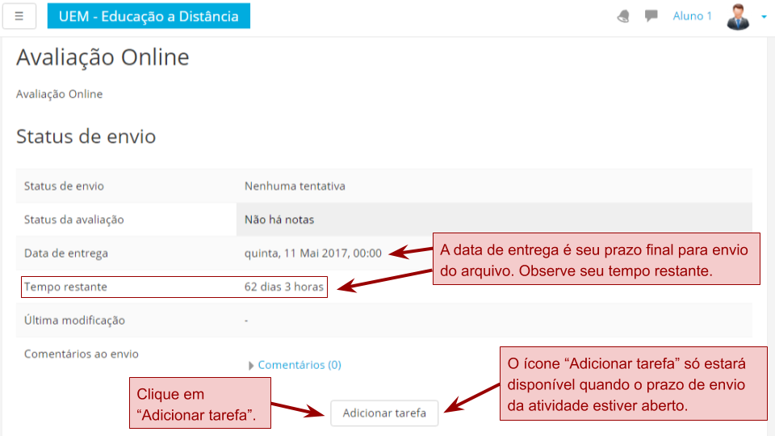
Task: Click the notifications bell icon
Action: 623,16
